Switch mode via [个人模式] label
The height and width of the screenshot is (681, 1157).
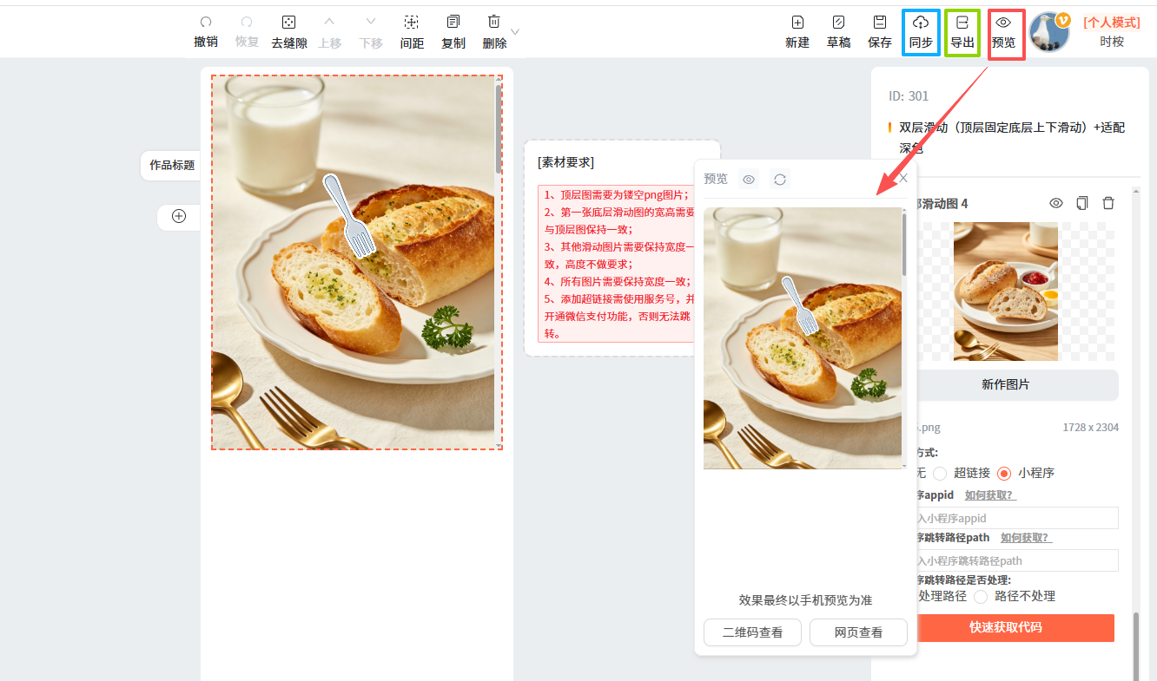[1112, 23]
